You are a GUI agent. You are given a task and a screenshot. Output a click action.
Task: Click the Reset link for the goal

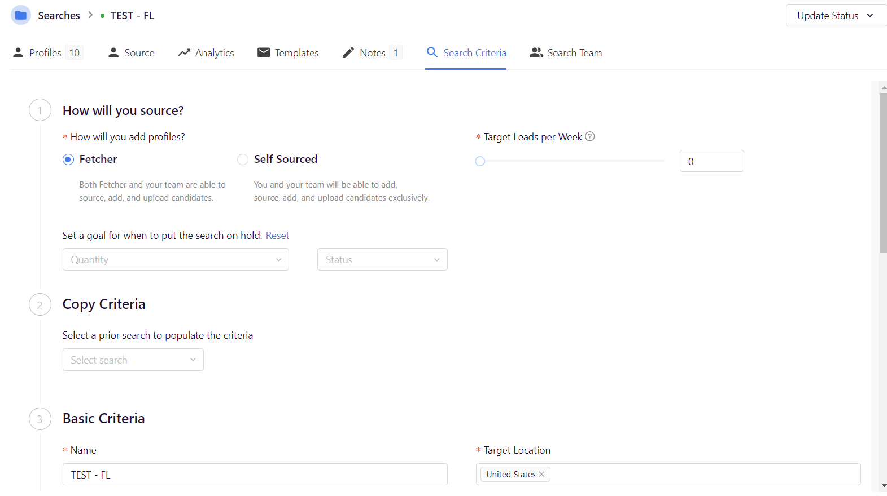tap(277, 236)
